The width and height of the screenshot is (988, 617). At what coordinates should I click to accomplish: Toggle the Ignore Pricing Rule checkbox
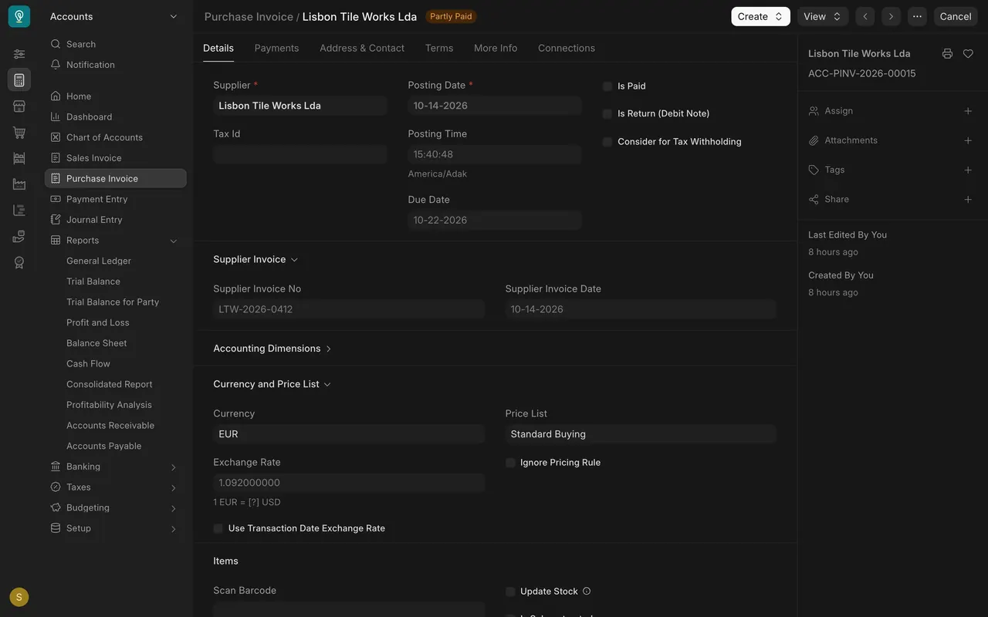[510, 463]
